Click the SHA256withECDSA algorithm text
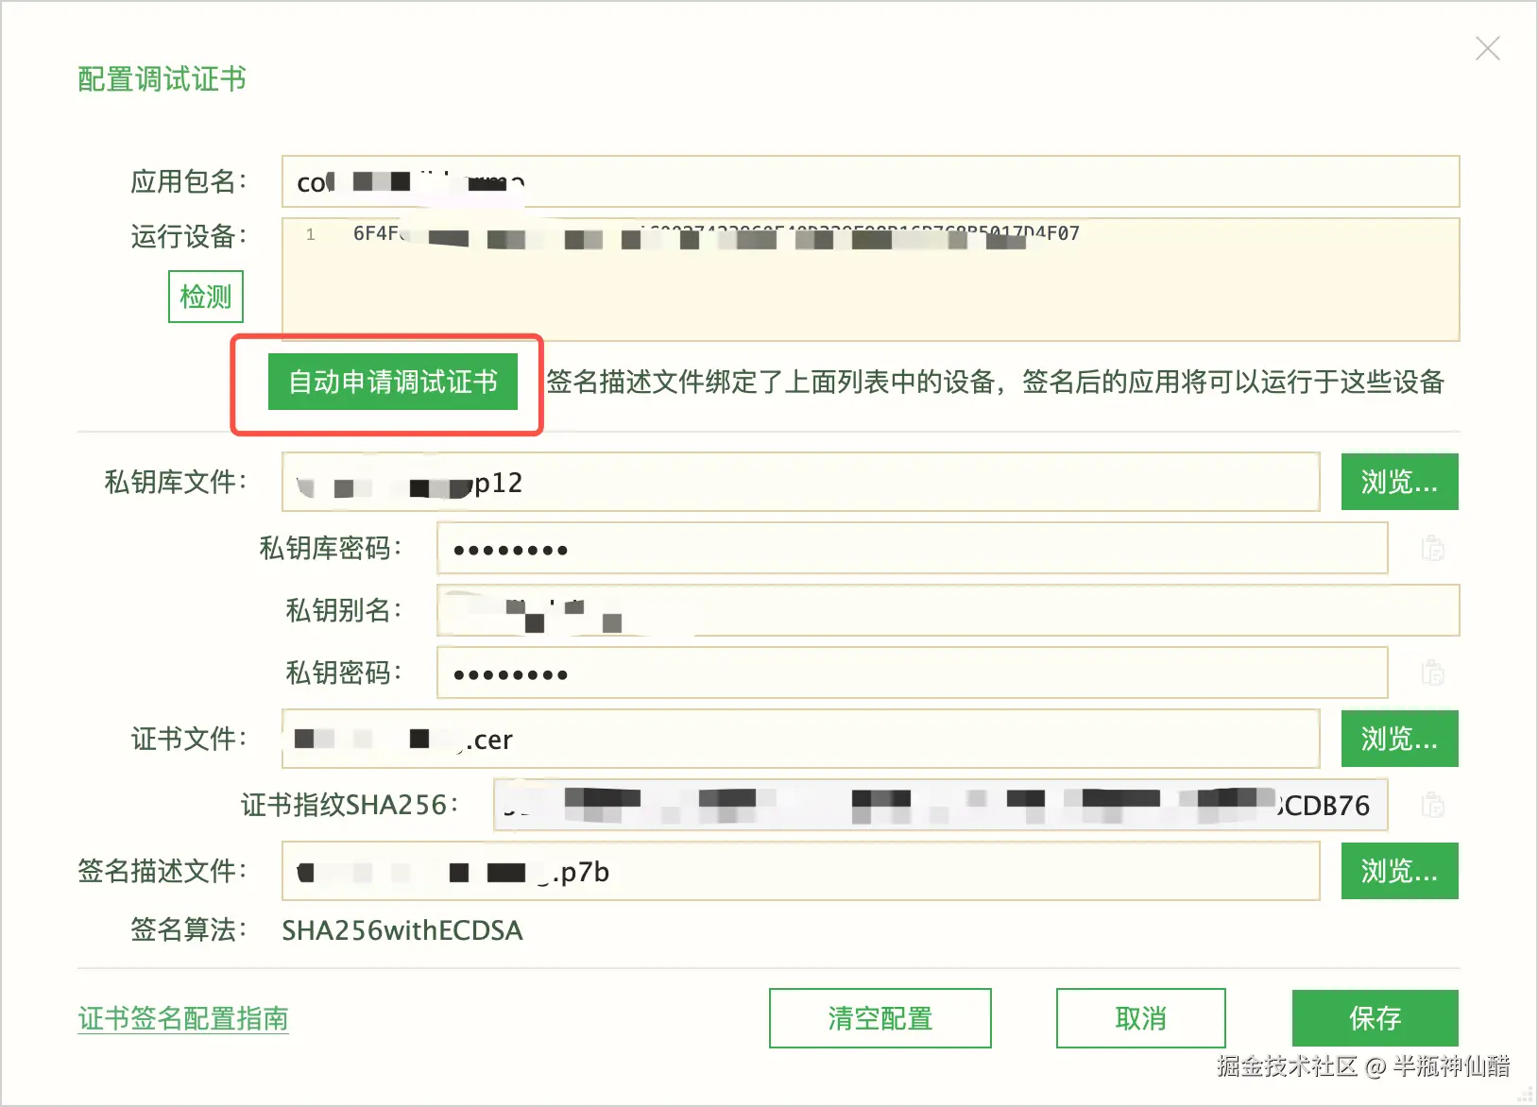 402,930
